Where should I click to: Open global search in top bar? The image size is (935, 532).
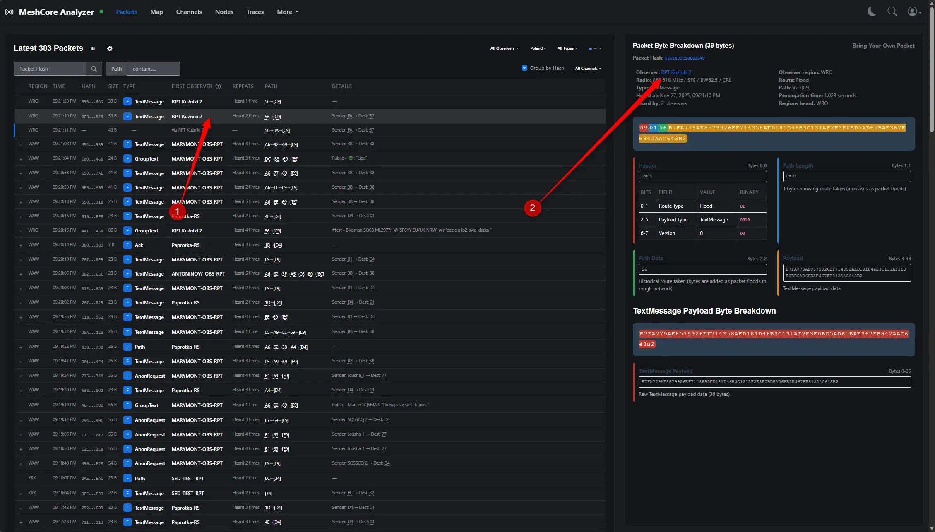[x=892, y=12]
